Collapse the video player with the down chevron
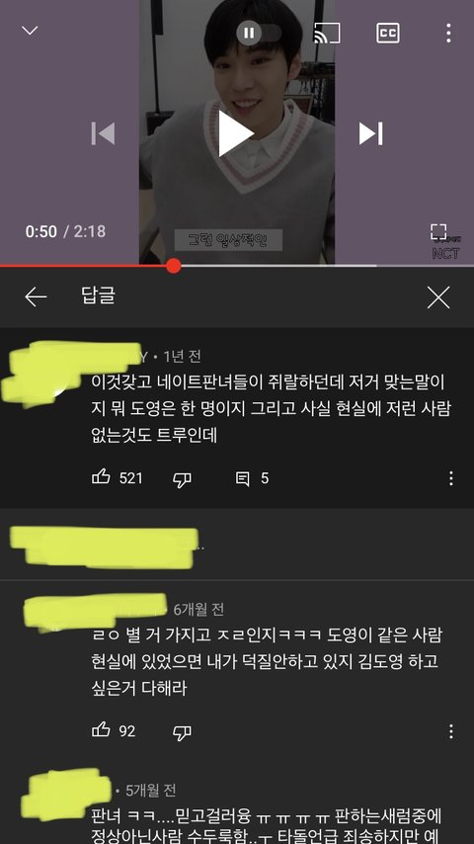This screenshot has width=474, height=844. coord(30,31)
